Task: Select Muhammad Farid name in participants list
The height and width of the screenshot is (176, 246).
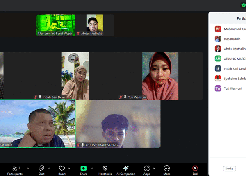Action: click(235, 29)
